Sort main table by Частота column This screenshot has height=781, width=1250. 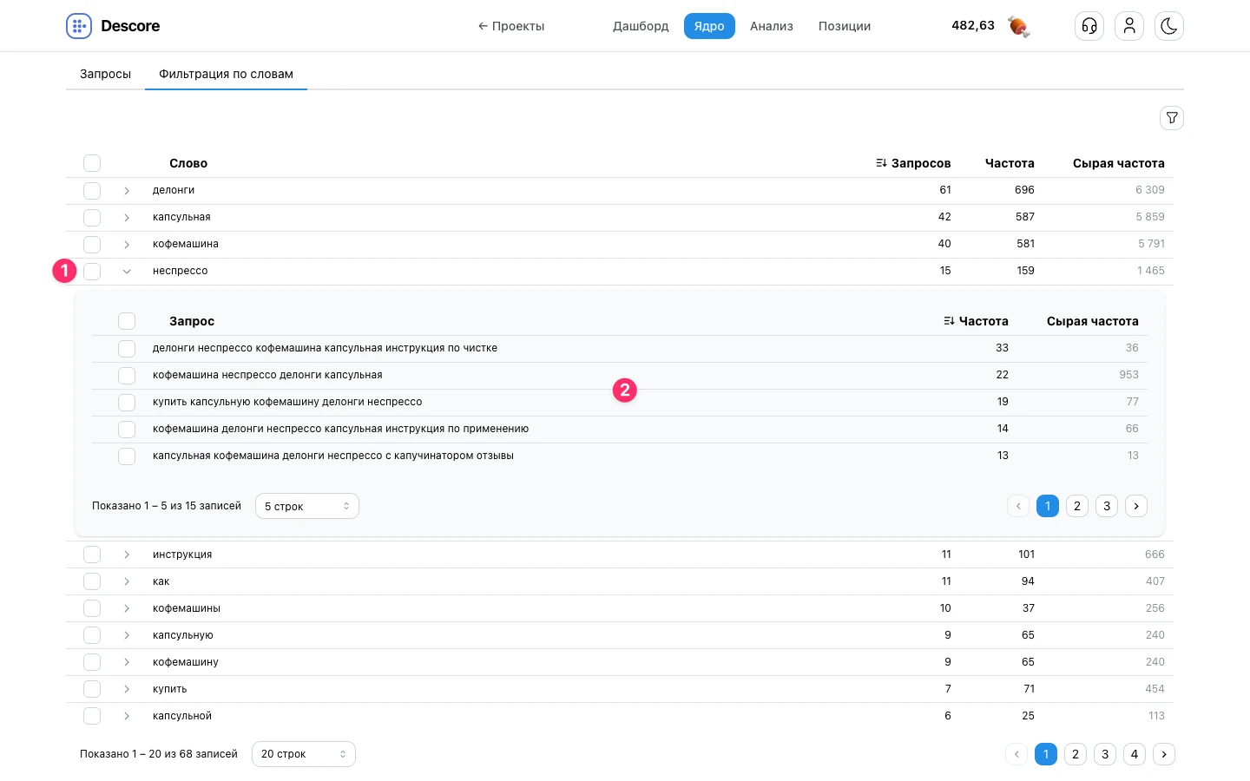(x=1010, y=163)
